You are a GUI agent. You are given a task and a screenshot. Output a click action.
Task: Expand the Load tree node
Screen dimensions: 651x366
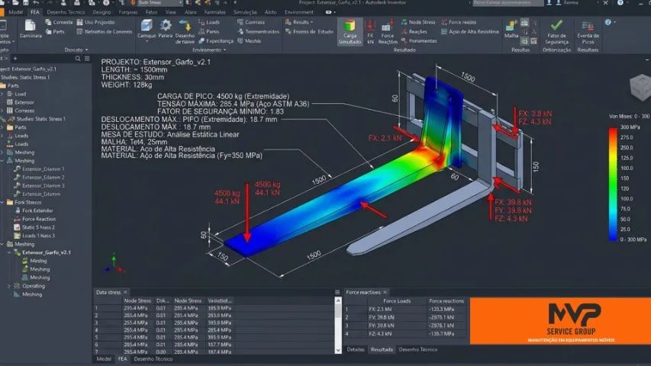(2, 95)
